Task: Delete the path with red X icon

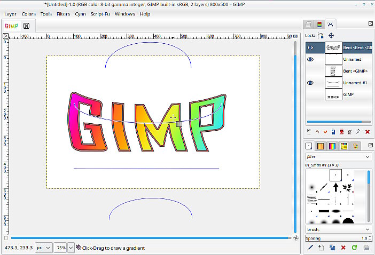Action: (x=368, y=132)
